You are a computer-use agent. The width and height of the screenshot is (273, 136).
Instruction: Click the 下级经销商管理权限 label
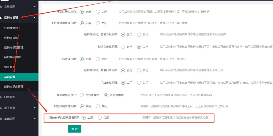(64, 23)
